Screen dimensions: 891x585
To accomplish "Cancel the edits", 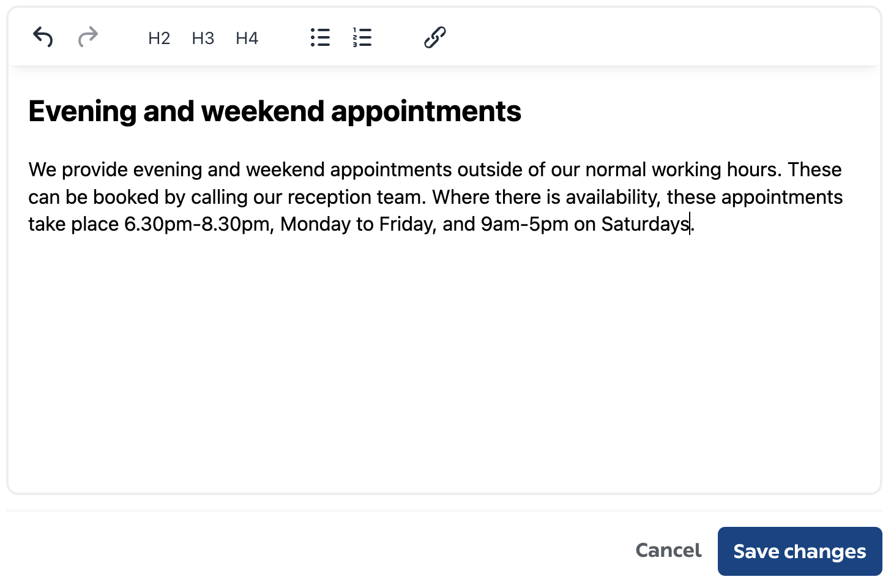I will point(668,550).
